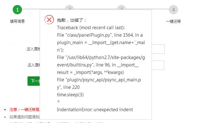Select the partially hidden step 2 circle
Viewport: 197px width, 123px height.
pyautogui.click(x=69, y=7)
